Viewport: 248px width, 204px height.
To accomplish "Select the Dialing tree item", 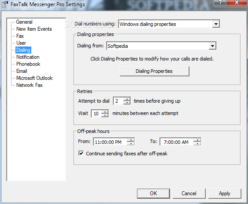I will pos(23,50).
